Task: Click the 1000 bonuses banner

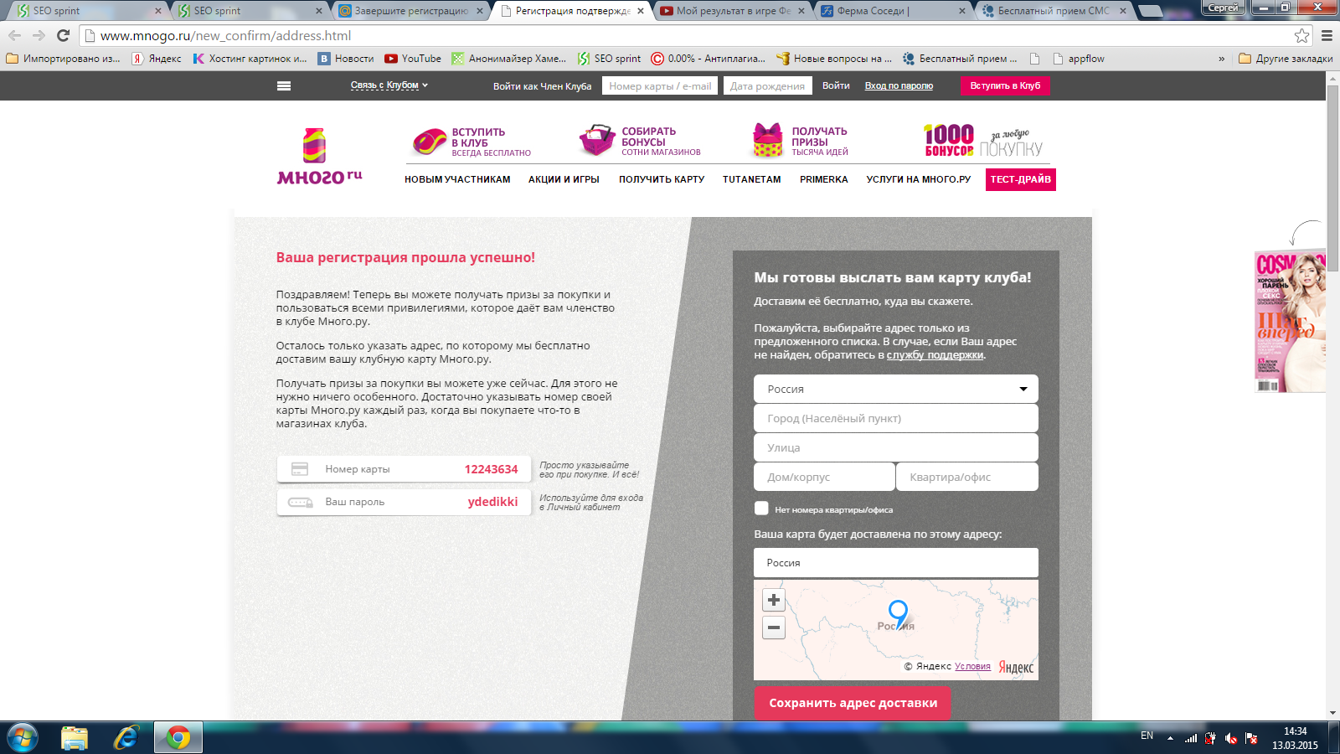Action: click(x=984, y=141)
